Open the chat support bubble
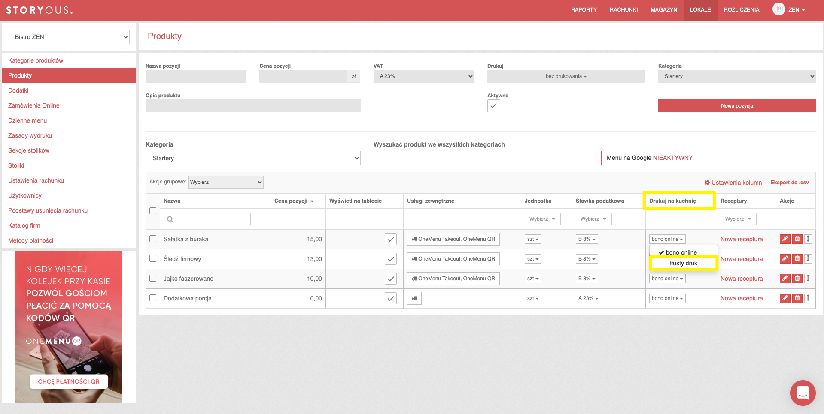This screenshot has width=824, height=414. tap(803, 393)
